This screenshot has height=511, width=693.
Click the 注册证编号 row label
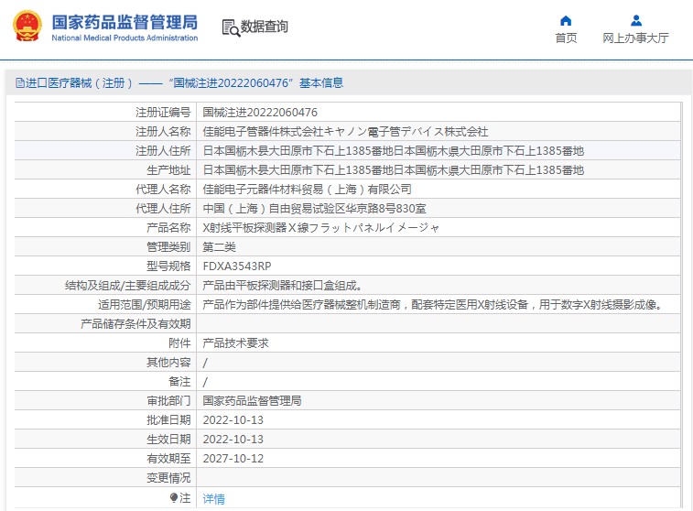click(x=163, y=113)
